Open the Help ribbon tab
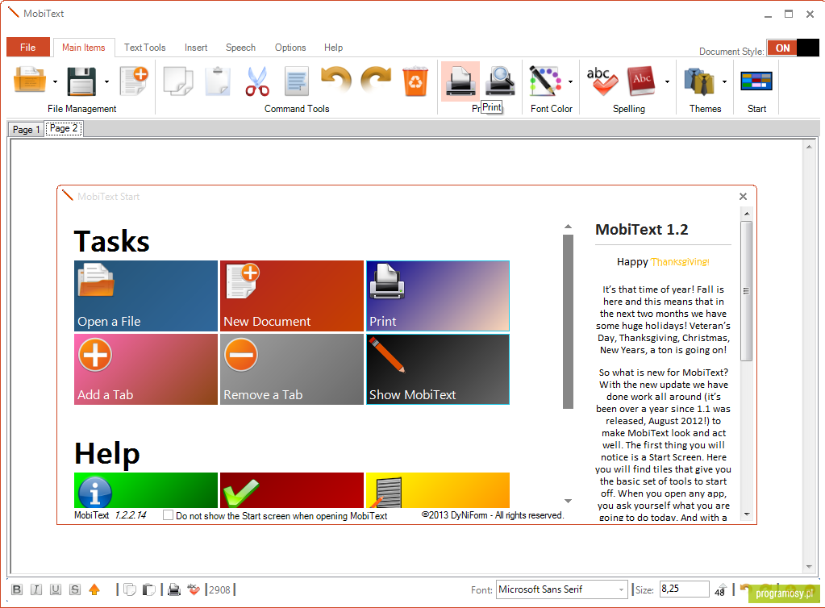Image resolution: width=825 pixels, height=608 pixels. pos(333,48)
